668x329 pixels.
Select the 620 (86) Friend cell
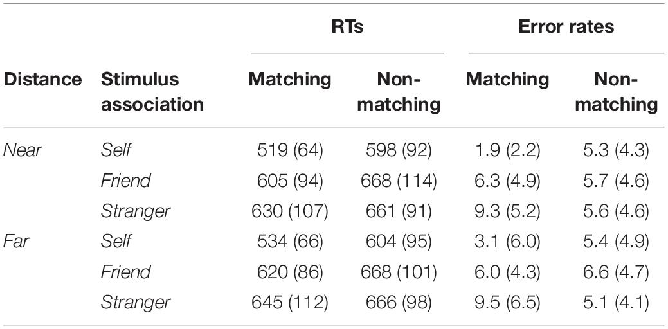(x=290, y=272)
